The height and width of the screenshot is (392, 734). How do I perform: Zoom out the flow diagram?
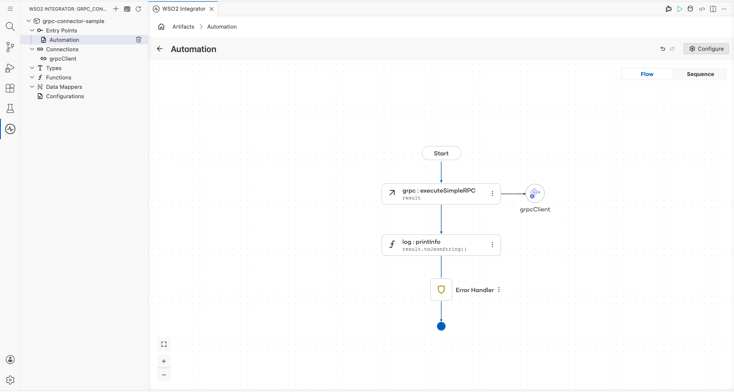[164, 375]
